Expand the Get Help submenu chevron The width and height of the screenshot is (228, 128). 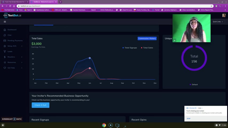tap(22, 68)
